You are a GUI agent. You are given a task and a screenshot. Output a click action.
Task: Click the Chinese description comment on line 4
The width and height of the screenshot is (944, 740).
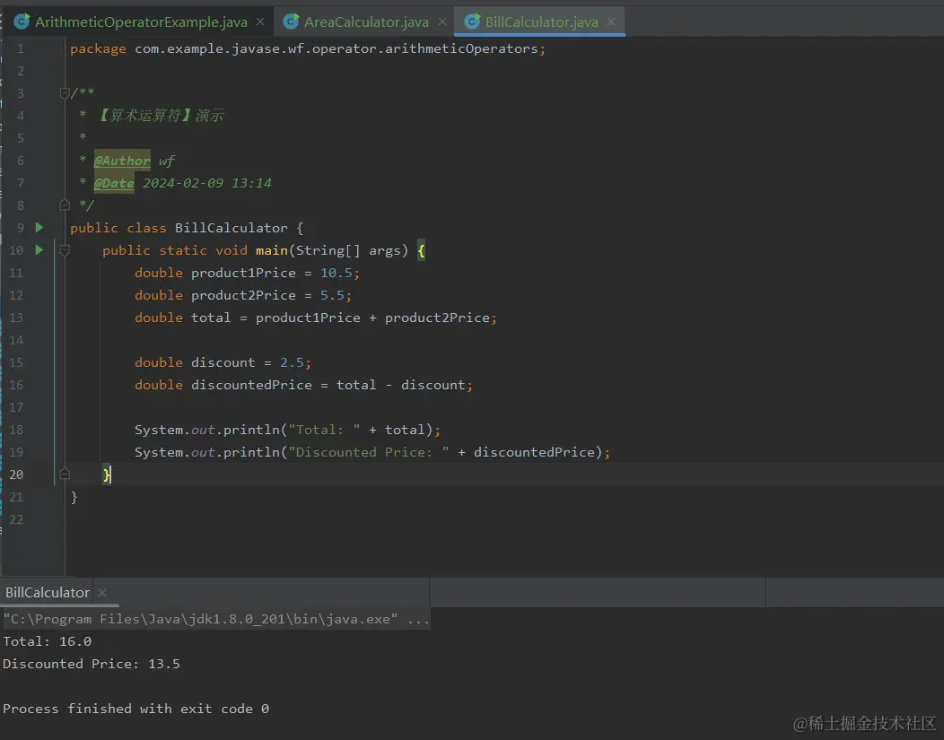[x=160, y=116]
